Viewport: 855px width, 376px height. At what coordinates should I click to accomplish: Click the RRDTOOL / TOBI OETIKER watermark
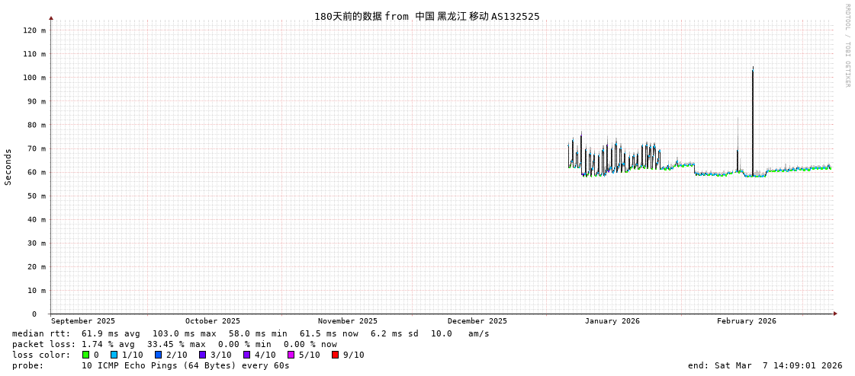tap(847, 45)
